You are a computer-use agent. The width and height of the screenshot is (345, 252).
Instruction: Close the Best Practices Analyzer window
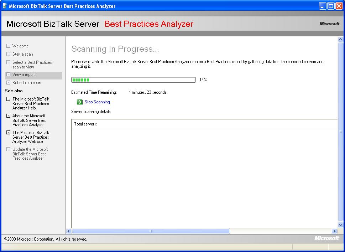pos(339,6)
